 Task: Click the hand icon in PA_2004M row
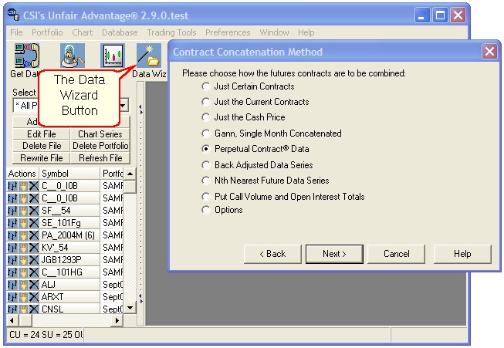click(x=23, y=235)
